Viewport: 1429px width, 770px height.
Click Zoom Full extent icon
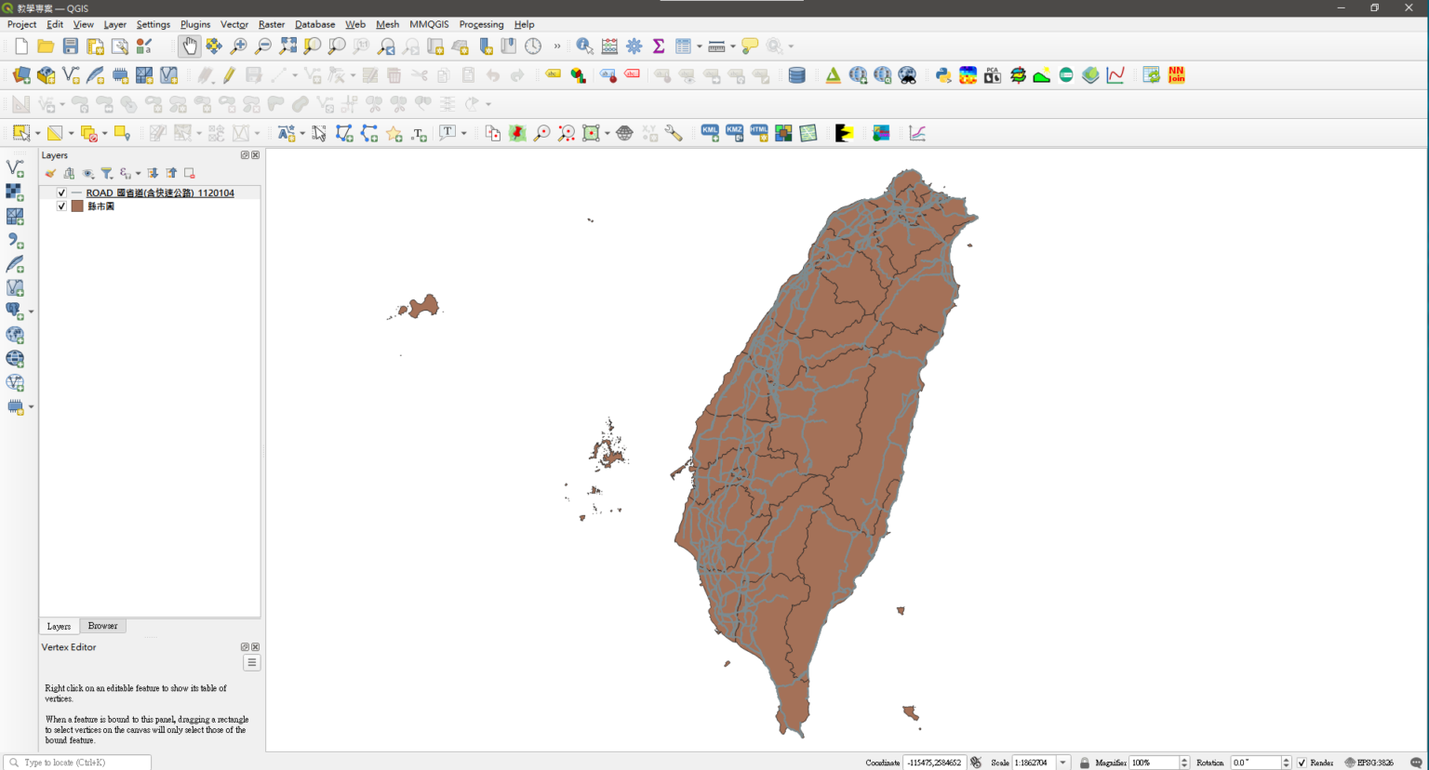pyautogui.click(x=288, y=46)
